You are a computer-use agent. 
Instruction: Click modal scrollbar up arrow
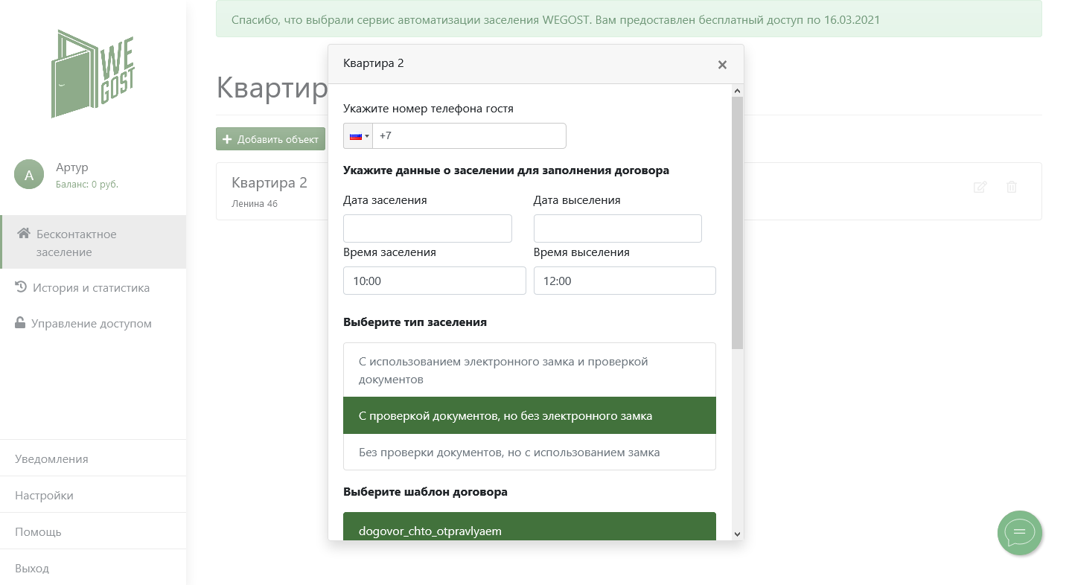(737, 91)
